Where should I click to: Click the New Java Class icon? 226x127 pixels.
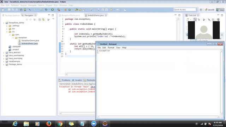point(70,10)
